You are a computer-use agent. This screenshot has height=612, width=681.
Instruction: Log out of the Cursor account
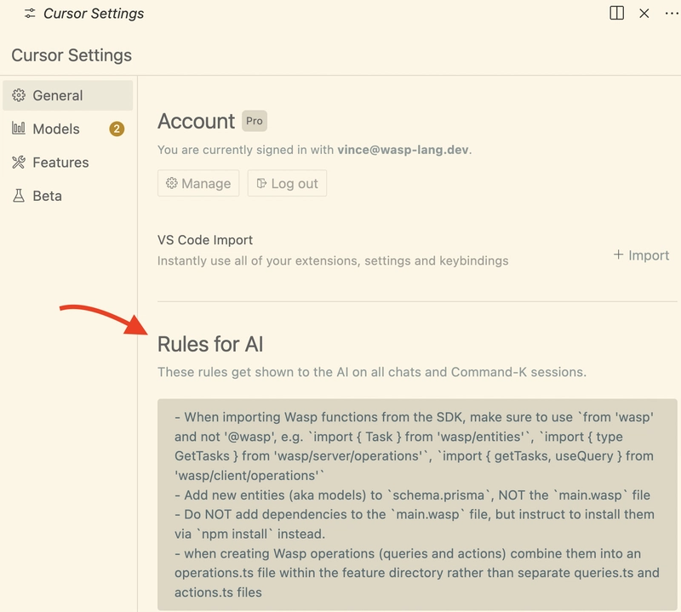click(x=287, y=183)
